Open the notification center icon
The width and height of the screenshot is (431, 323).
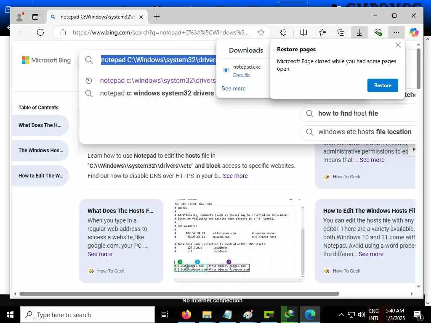click(x=417, y=315)
